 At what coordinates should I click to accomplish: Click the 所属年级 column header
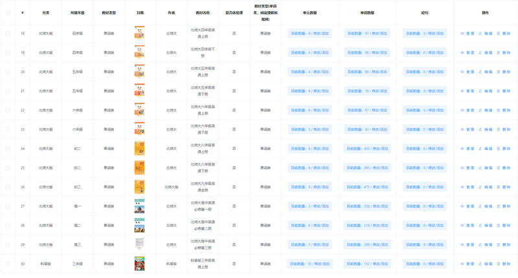click(x=77, y=13)
